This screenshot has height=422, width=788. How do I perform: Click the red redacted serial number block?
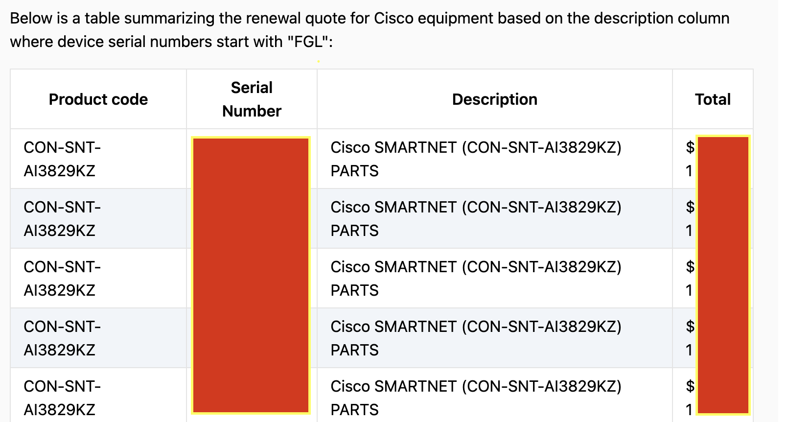(251, 275)
